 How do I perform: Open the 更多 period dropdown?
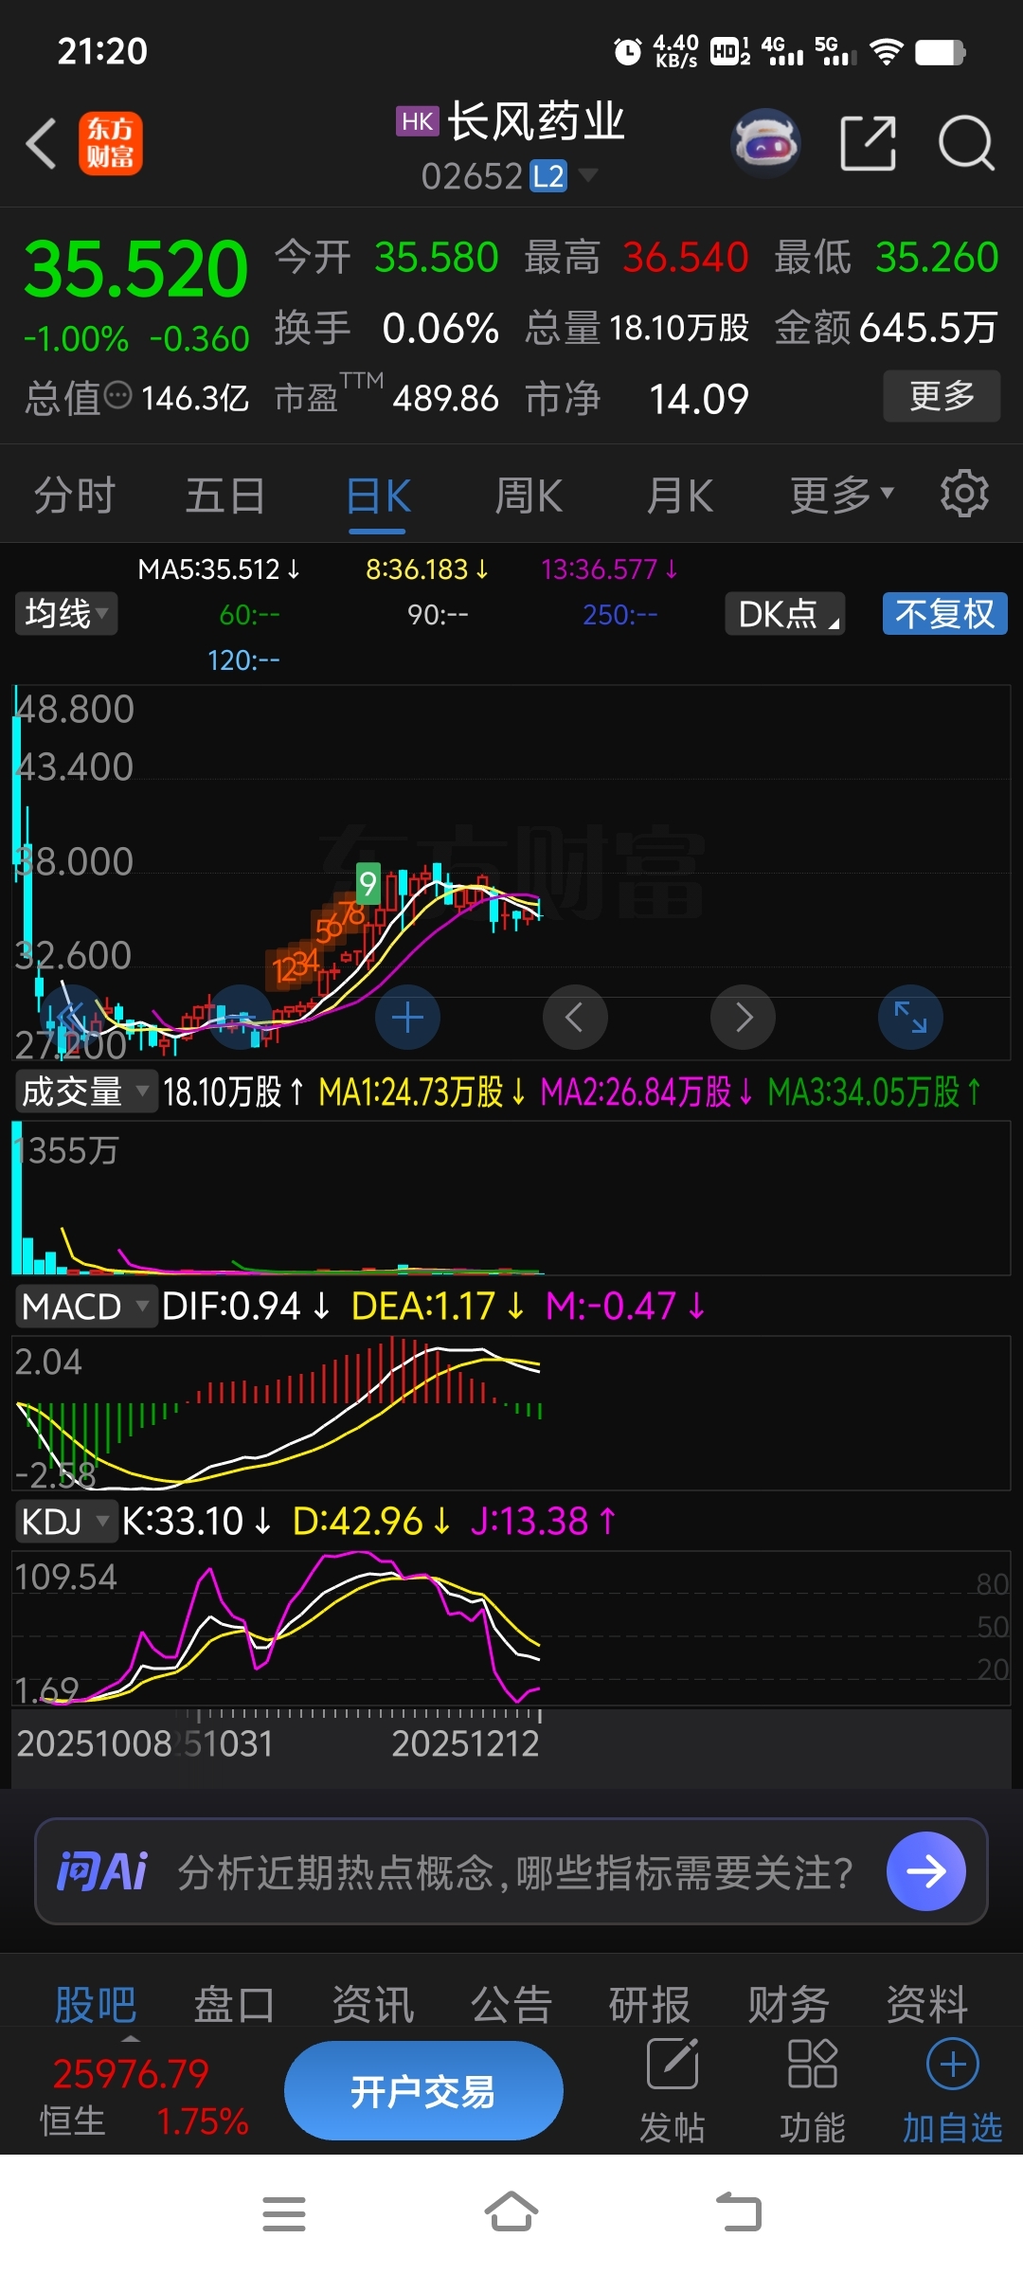842,495
